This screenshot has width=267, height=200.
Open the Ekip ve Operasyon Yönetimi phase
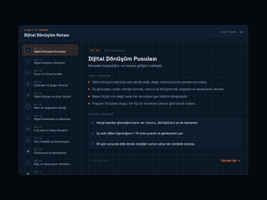click(x=50, y=162)
